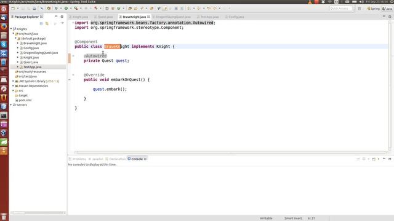The width and height of the screenshot is (394, 221).
Task: Click the Next Annotation arrow icon
Action: point(189,8)
